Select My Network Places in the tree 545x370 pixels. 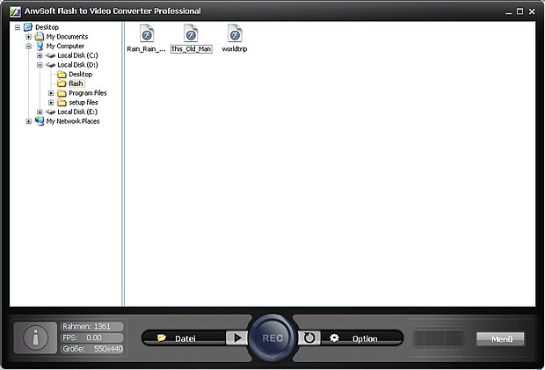click(73, 121)
